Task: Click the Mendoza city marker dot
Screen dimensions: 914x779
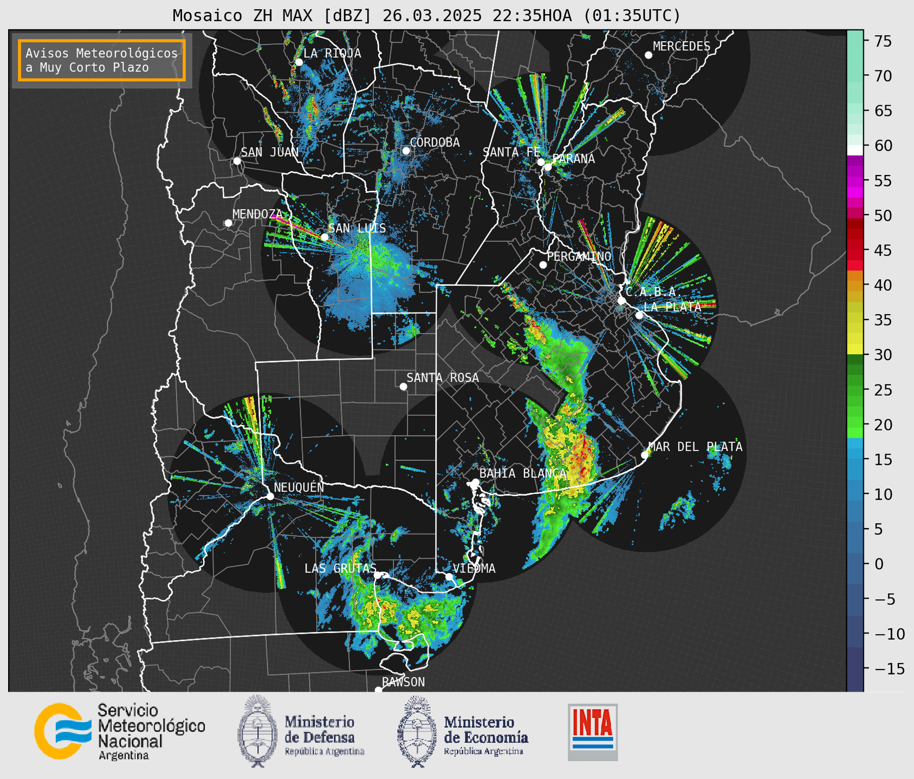Action: point(228,223)
